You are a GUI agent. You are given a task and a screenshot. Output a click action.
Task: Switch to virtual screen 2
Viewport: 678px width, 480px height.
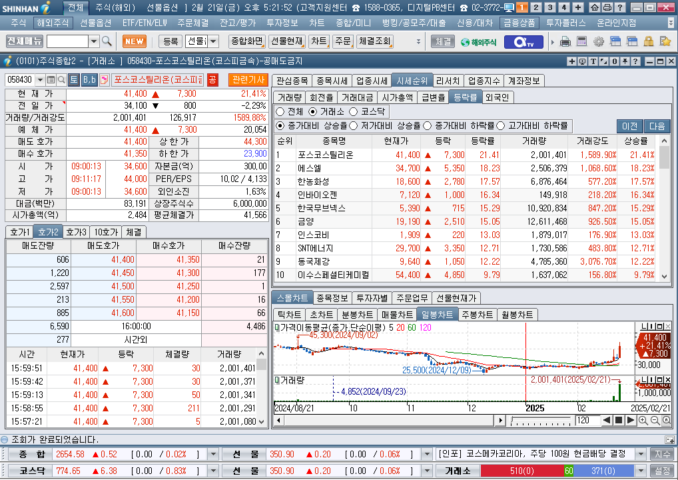[x=535, y=7]
